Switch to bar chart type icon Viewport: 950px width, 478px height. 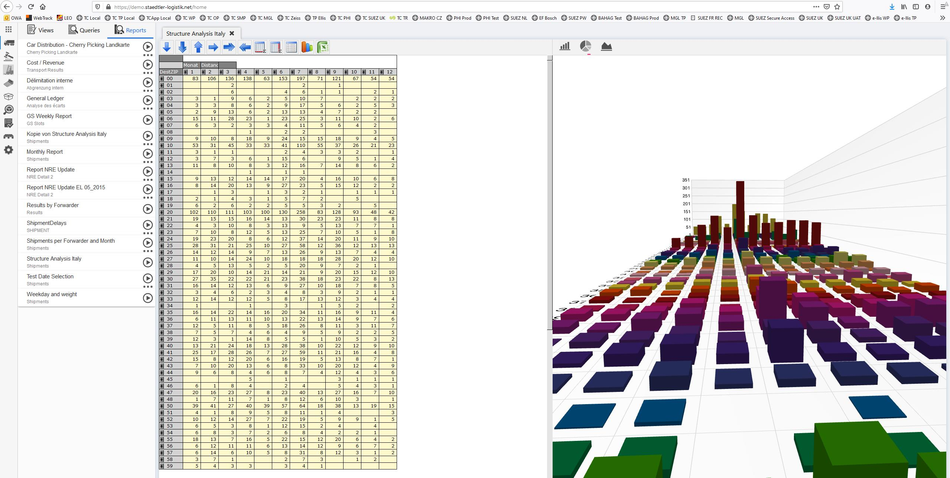point(565,46)
